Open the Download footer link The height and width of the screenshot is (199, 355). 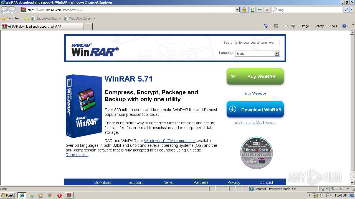pyautogui.click(x=103, y=182)
